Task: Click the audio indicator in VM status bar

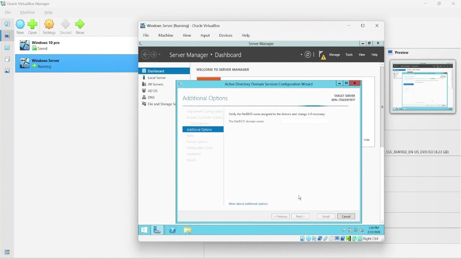Action: (314, 238)
